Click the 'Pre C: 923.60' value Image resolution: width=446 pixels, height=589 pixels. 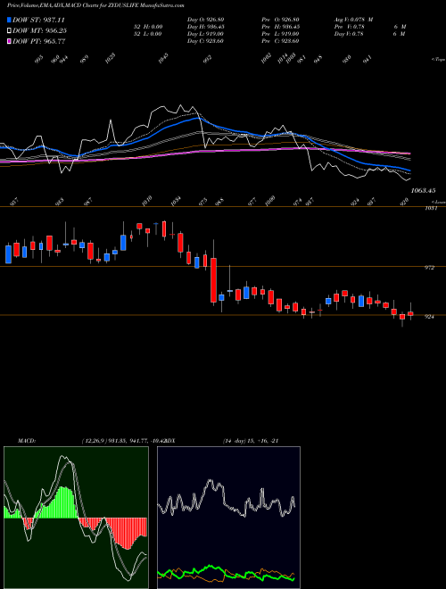click(280, 41)
